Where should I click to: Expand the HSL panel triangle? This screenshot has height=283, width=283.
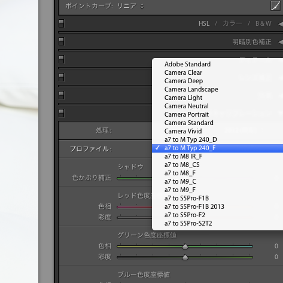click(281, 24)
